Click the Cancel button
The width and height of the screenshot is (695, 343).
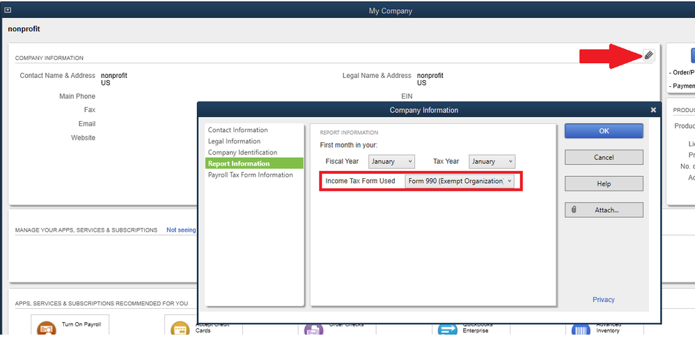point(604,157)
